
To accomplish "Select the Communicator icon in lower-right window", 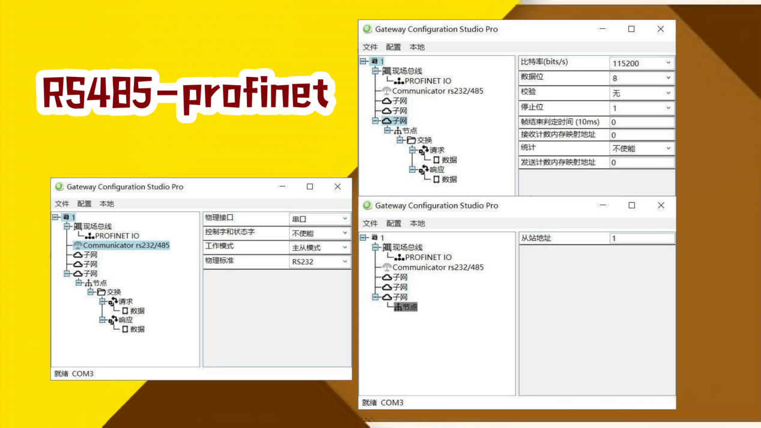I will (x=387, y=267).
